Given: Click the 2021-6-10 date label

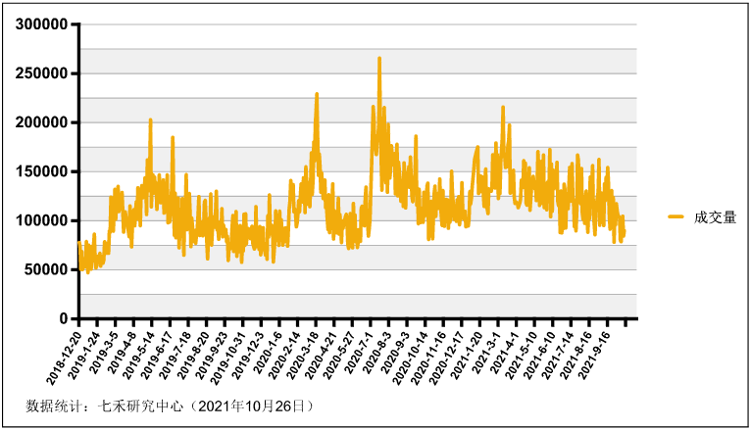Looking at the screenshot, I should [539, 355].
